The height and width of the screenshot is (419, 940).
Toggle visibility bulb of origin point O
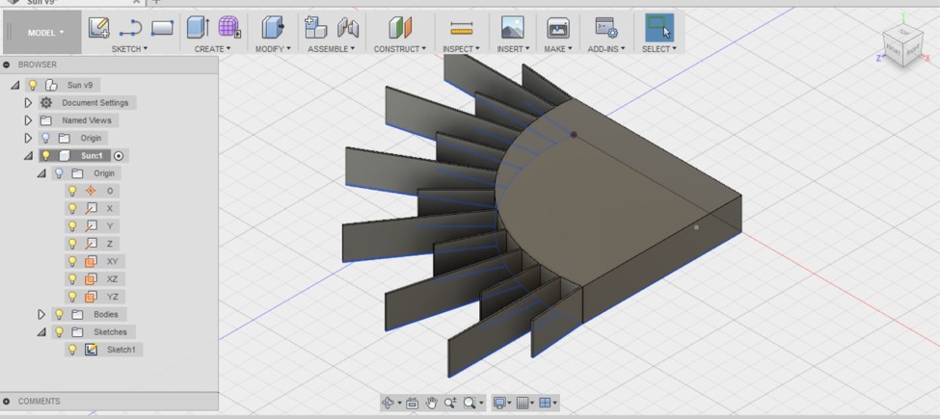pyautogui.click(x=72, y=191)
